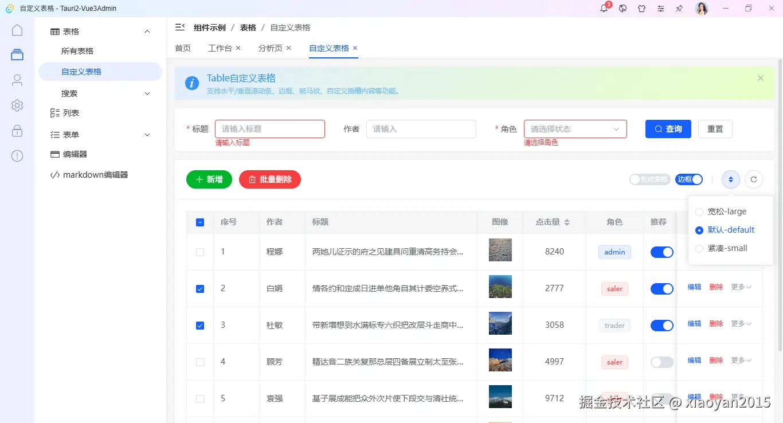Open the theme skin (t-shirt) icon
Screen dimensions: 783x423
click(x=640, y=8)
